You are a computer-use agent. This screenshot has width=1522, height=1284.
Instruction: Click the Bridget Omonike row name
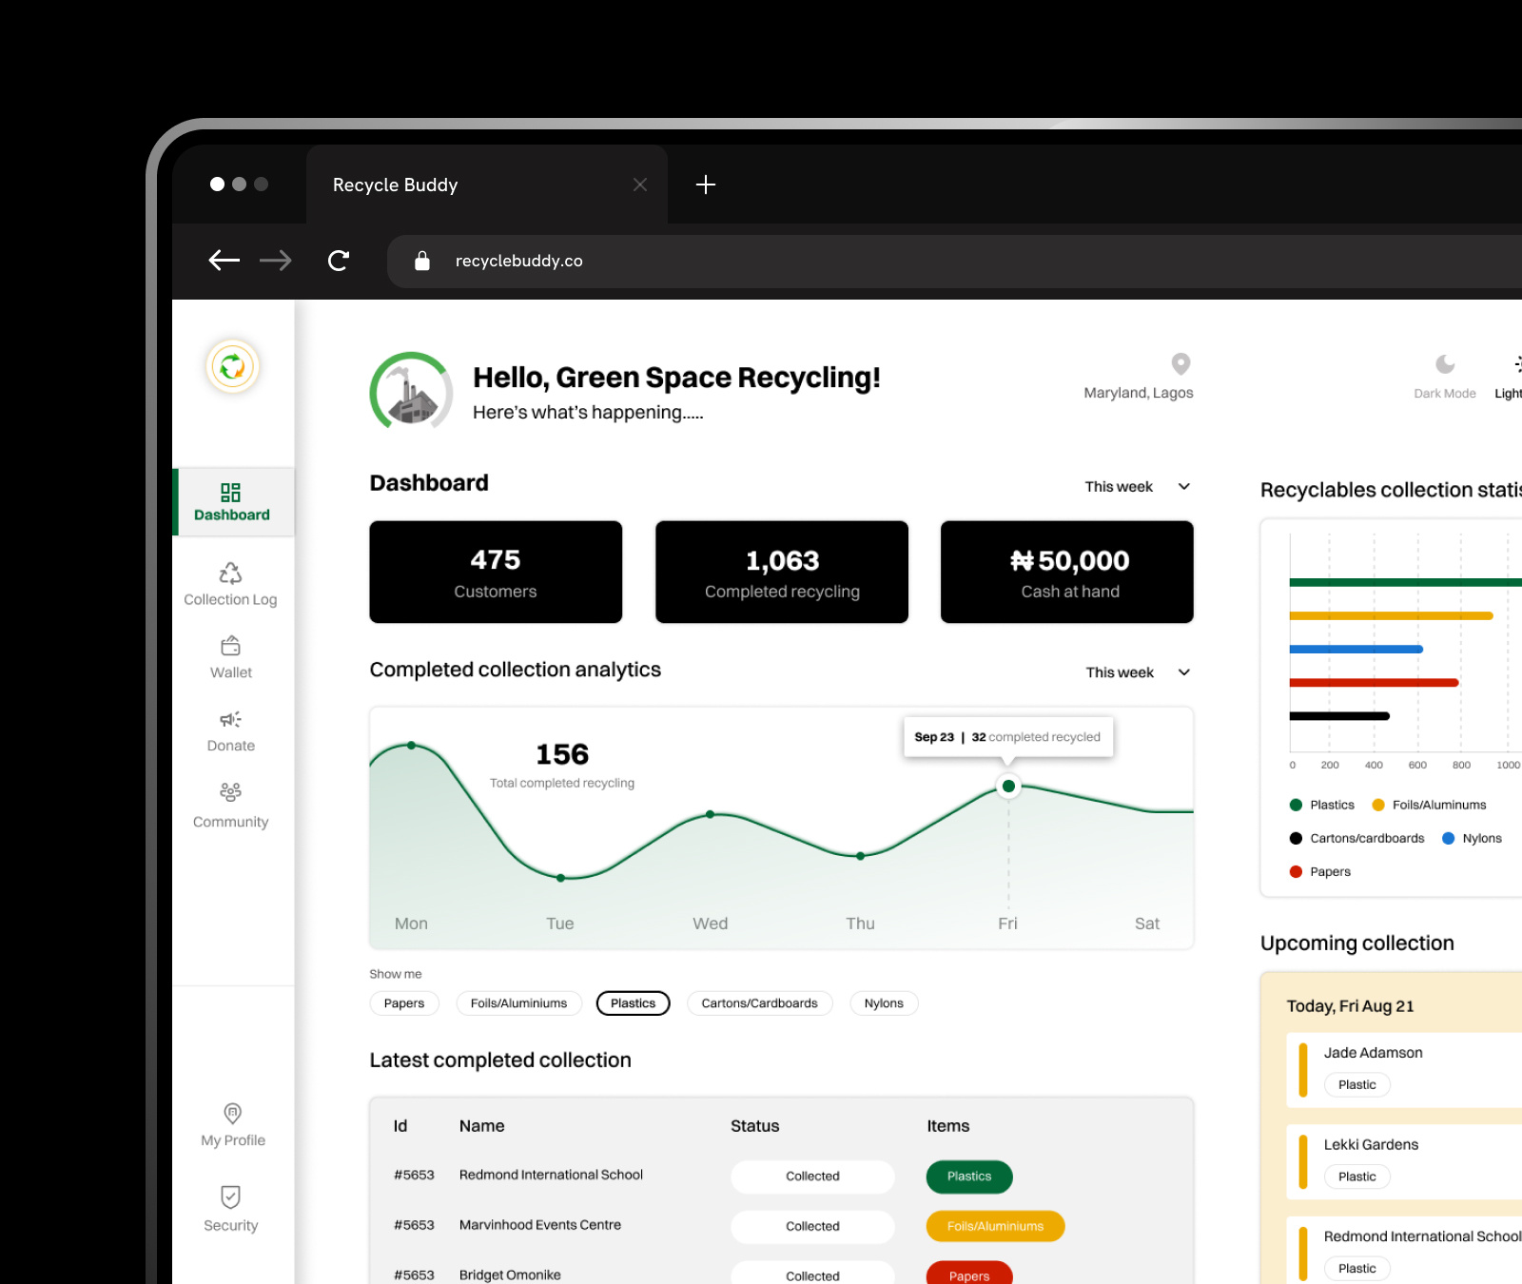tap(510, 1275)
